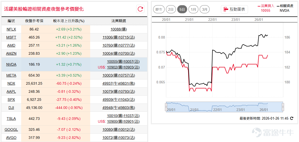
Task: Refresh chart next to last update time
Action: tap(292, 119)
